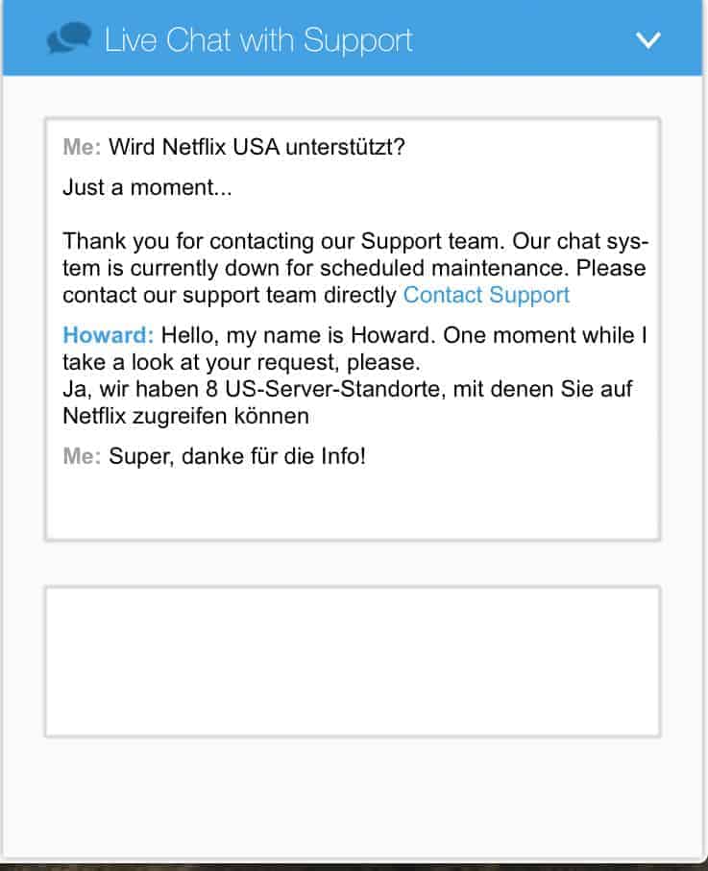This screenshot has width=708, height=871.
Task: Click the chat bubbles icon in header
Action: [69, 38]
